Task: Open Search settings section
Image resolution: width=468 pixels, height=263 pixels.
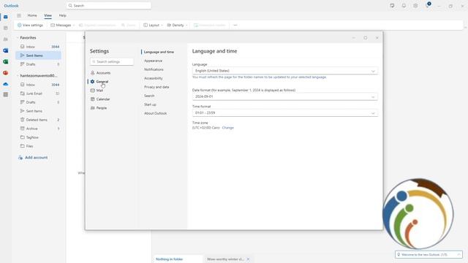Action: [149, 96]
